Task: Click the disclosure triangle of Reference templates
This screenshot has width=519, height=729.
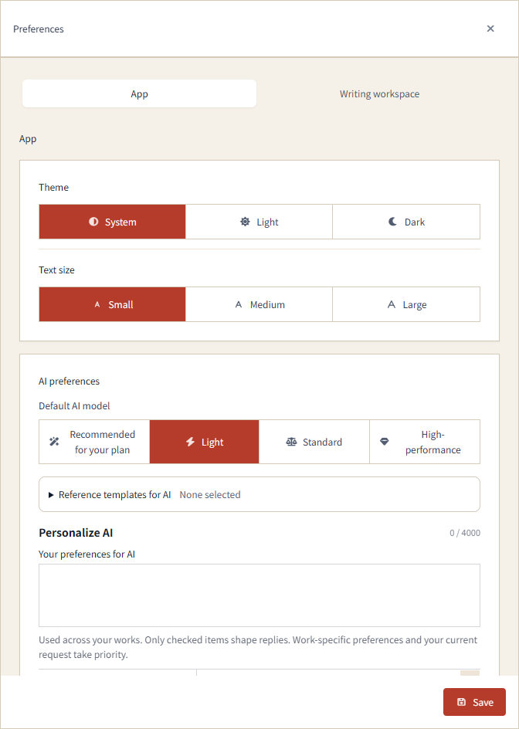Action: coord(51,495)
